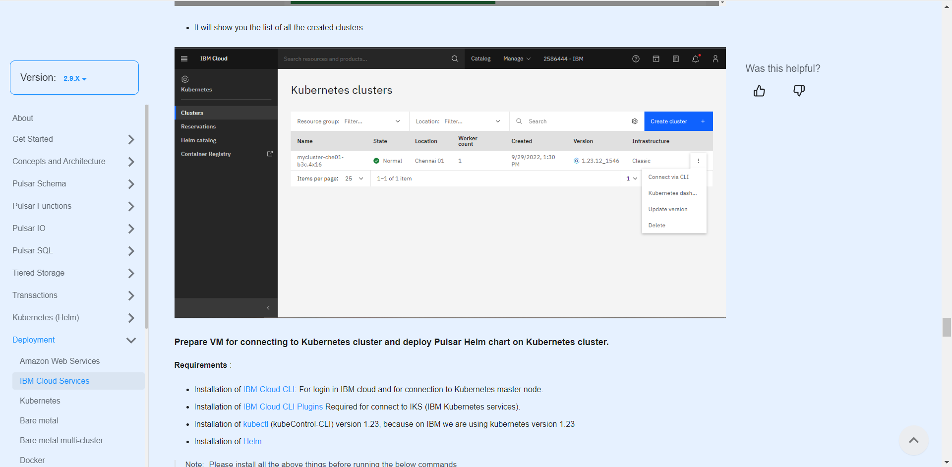The height and width of the screenshot is (467, 952).
Task: Click the IBM Cloud help question icon
Action: pyautogui.click(x=636, y=58)
